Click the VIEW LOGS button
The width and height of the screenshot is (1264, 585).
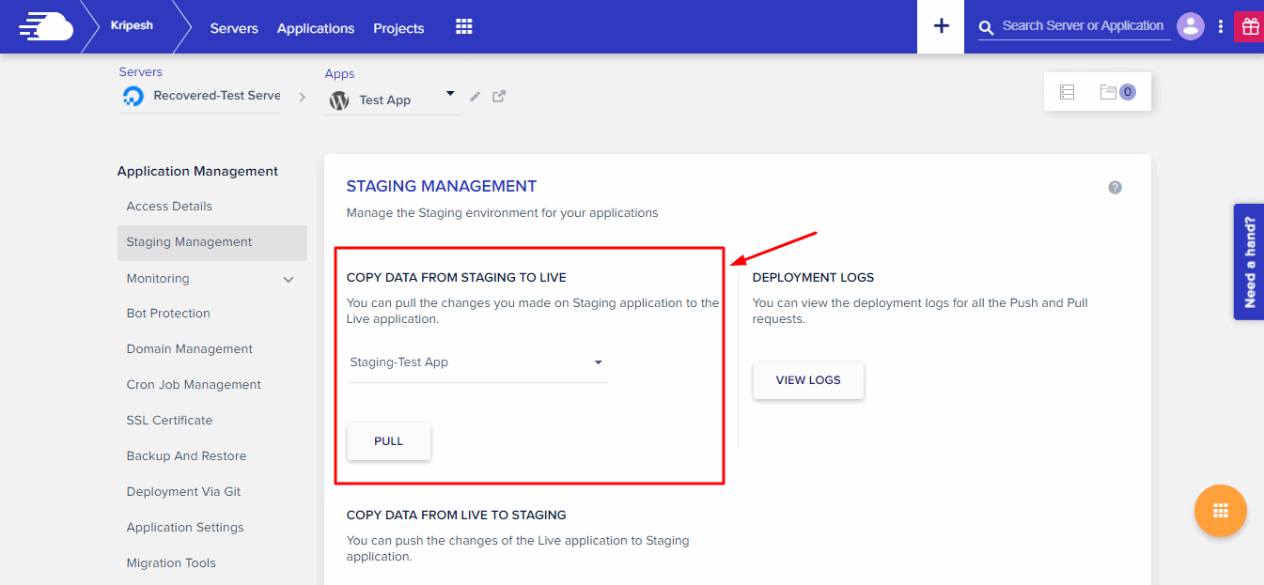click(808, 380)
